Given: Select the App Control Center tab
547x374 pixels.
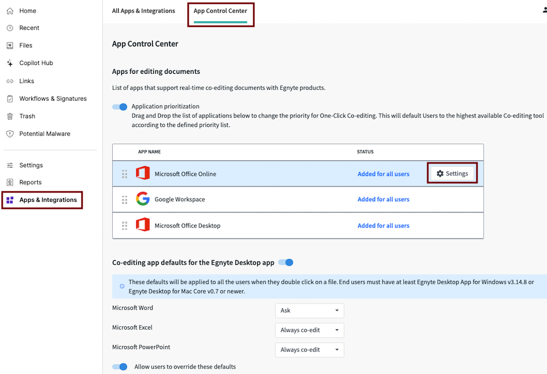Looking at the screenshot, I should tap(220, 11).
